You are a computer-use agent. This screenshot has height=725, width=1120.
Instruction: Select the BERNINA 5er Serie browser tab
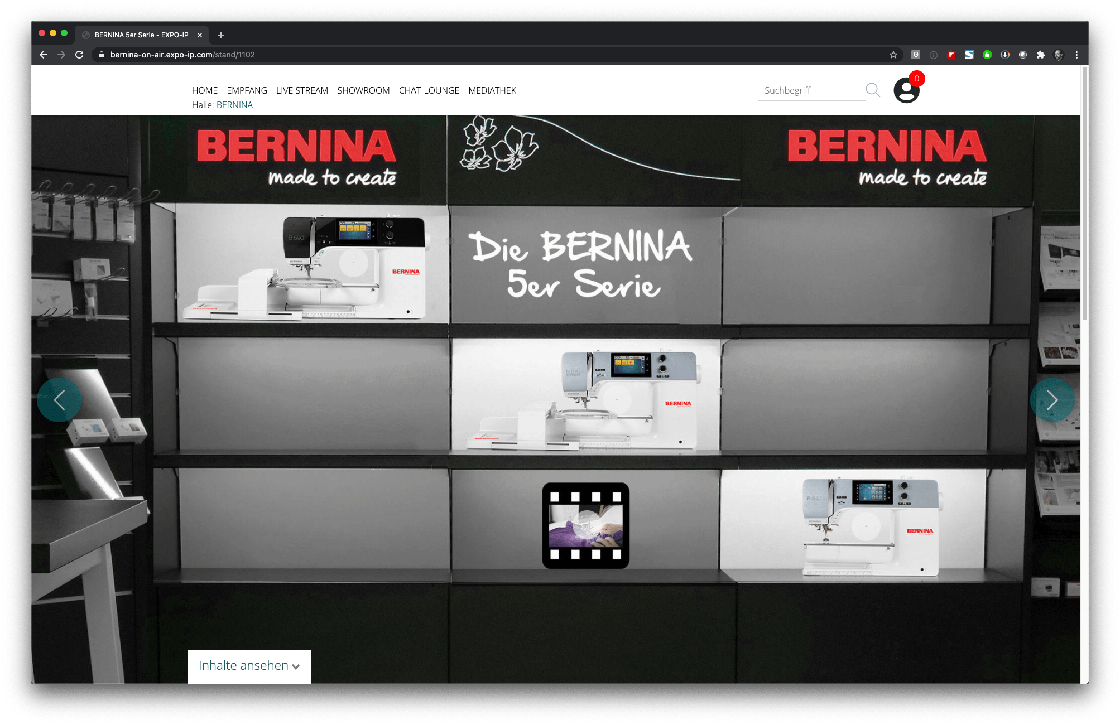point(142,35)
